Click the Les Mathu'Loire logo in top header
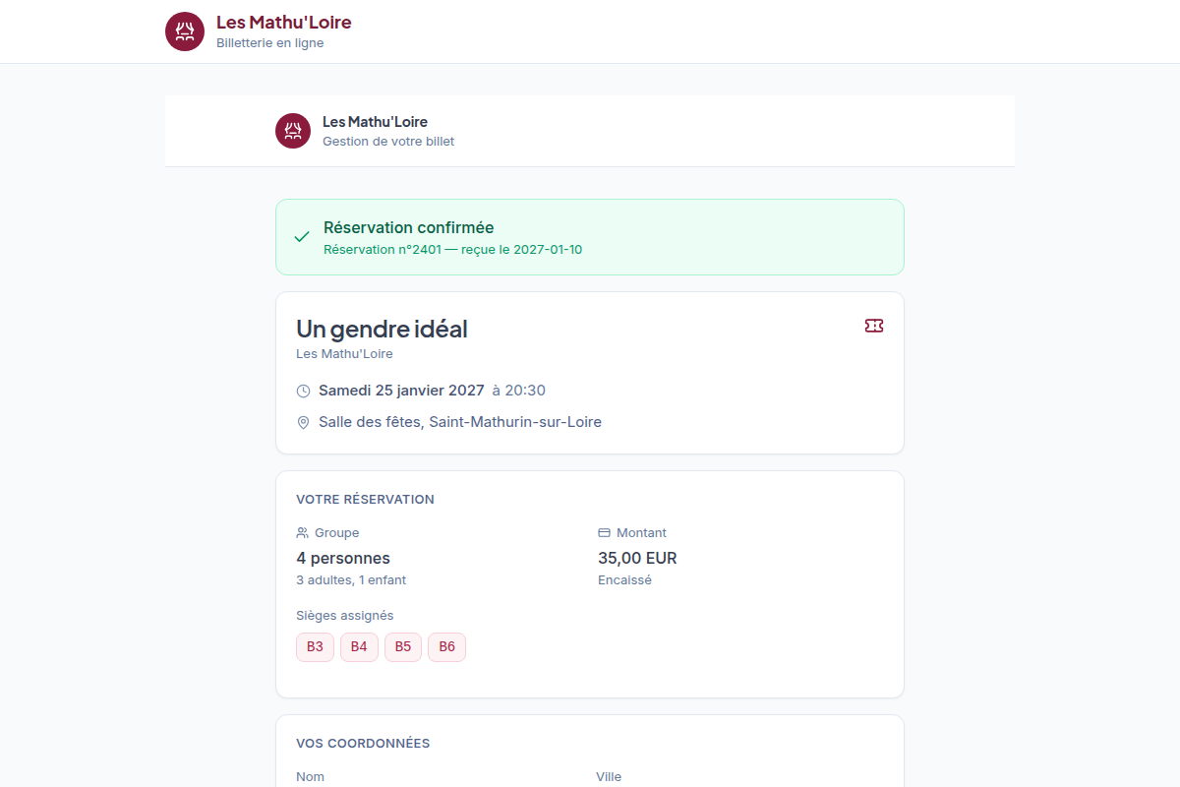The image size is (1180, 787). [185, 31]
